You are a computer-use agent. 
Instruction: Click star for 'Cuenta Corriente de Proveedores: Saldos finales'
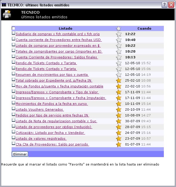point(119,57)
